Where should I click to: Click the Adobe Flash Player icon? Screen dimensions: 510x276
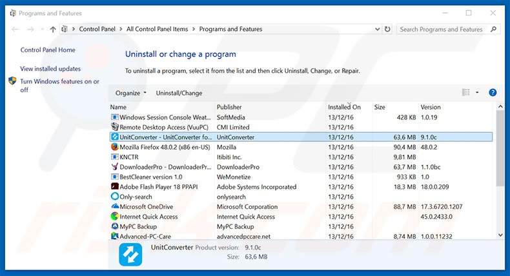tap(114, 186)
